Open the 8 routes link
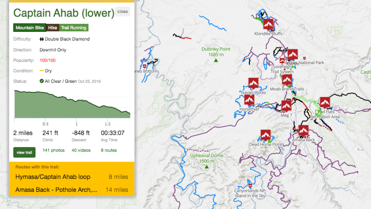The width and height of the screenshot is (371, 209). coord(109,150)
